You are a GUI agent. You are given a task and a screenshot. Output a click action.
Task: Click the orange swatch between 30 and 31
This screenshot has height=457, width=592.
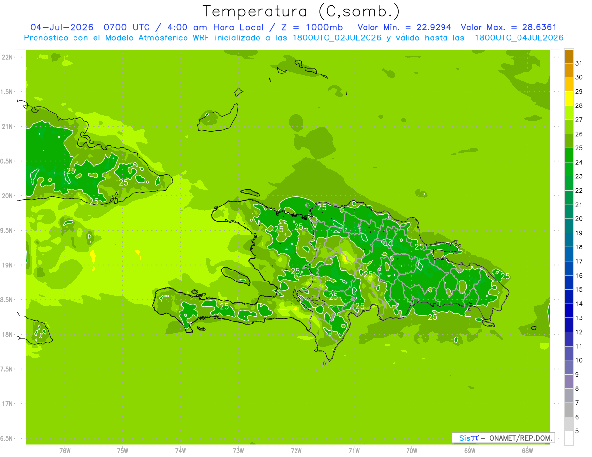point(569,70)
